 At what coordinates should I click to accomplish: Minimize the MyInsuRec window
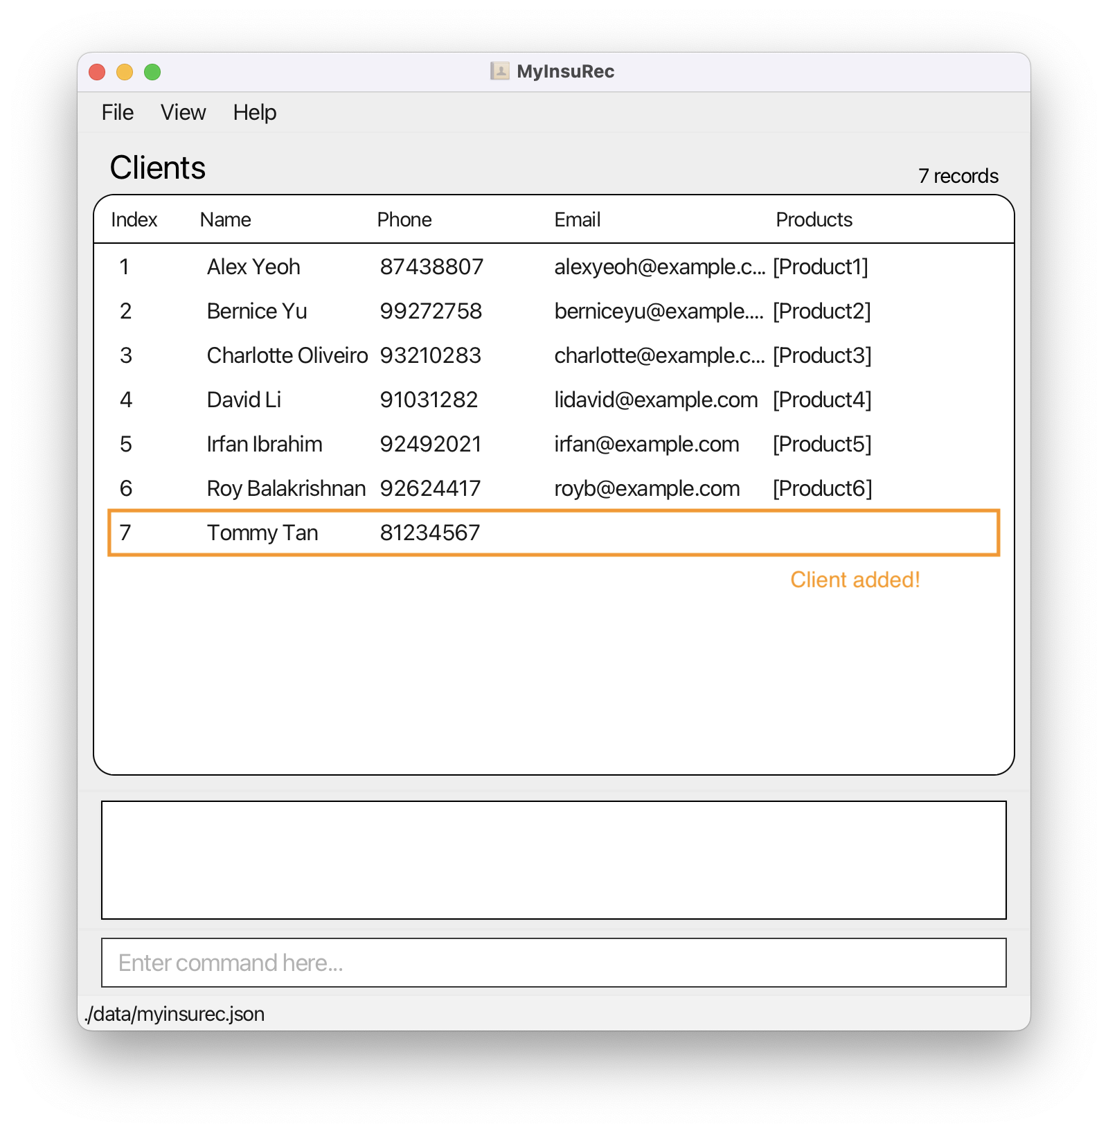click(x=125, y=72)
